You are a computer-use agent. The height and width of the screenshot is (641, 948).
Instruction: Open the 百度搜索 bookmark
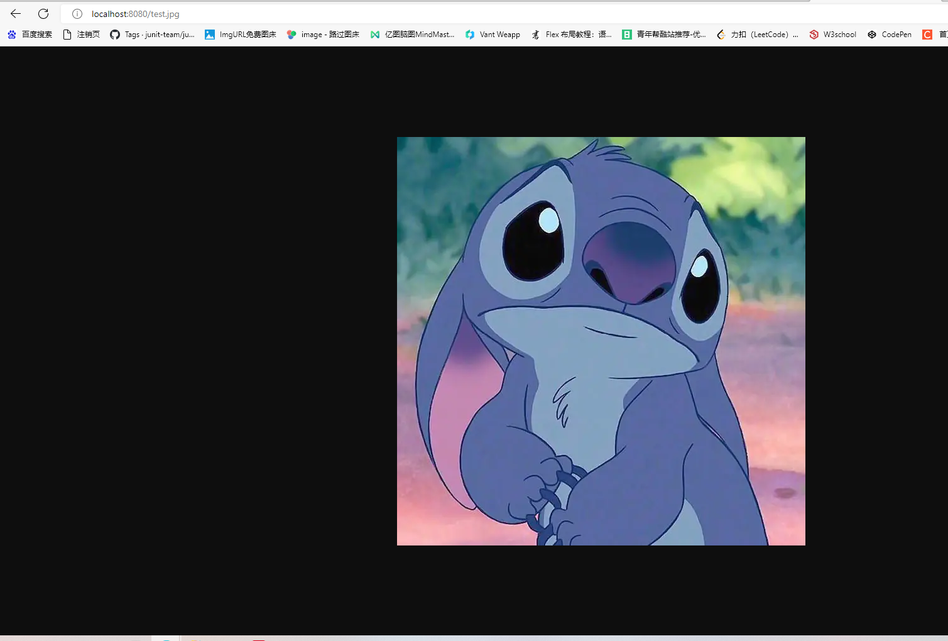[x=30, y=35]
